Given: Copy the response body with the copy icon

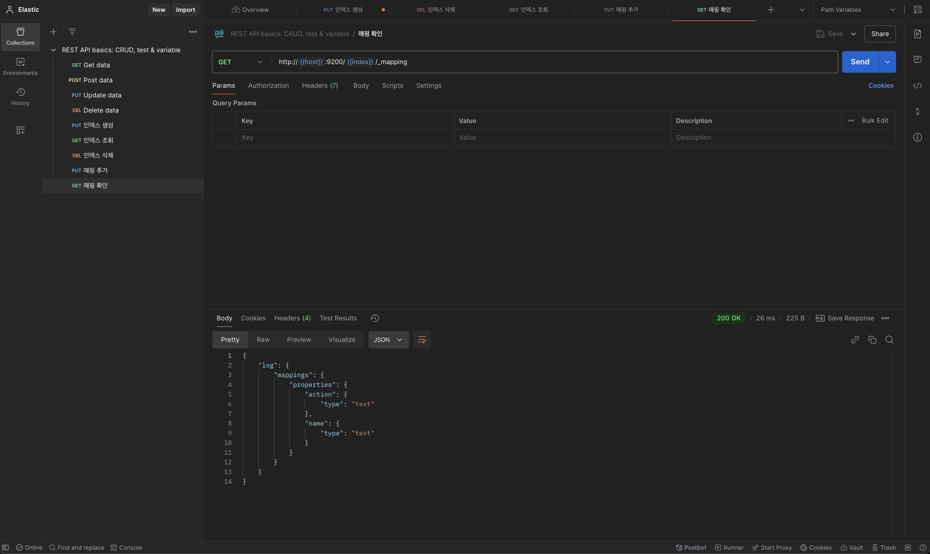Looking at the screenshot, I should [872, 340].
